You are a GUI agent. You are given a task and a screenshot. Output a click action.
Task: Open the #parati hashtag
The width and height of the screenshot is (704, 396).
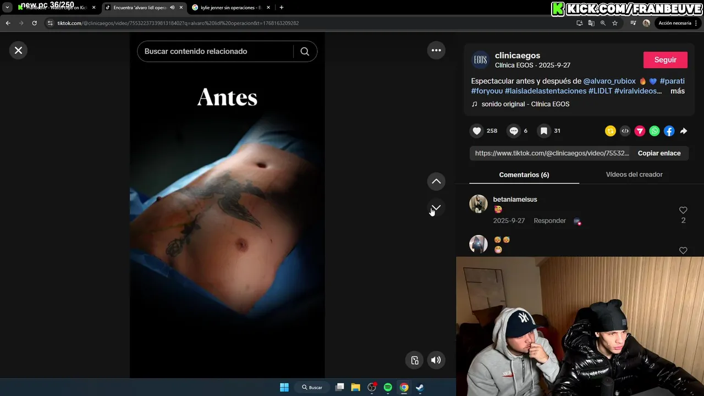click(672, 81)
